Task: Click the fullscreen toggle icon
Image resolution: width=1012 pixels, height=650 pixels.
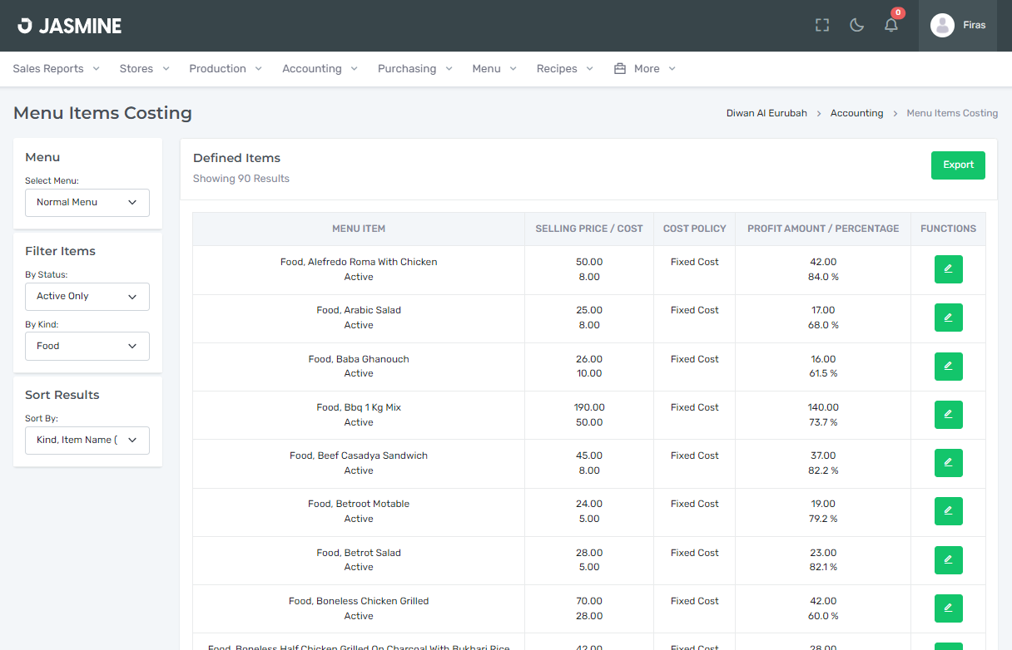Action: [x=822, y=25]
